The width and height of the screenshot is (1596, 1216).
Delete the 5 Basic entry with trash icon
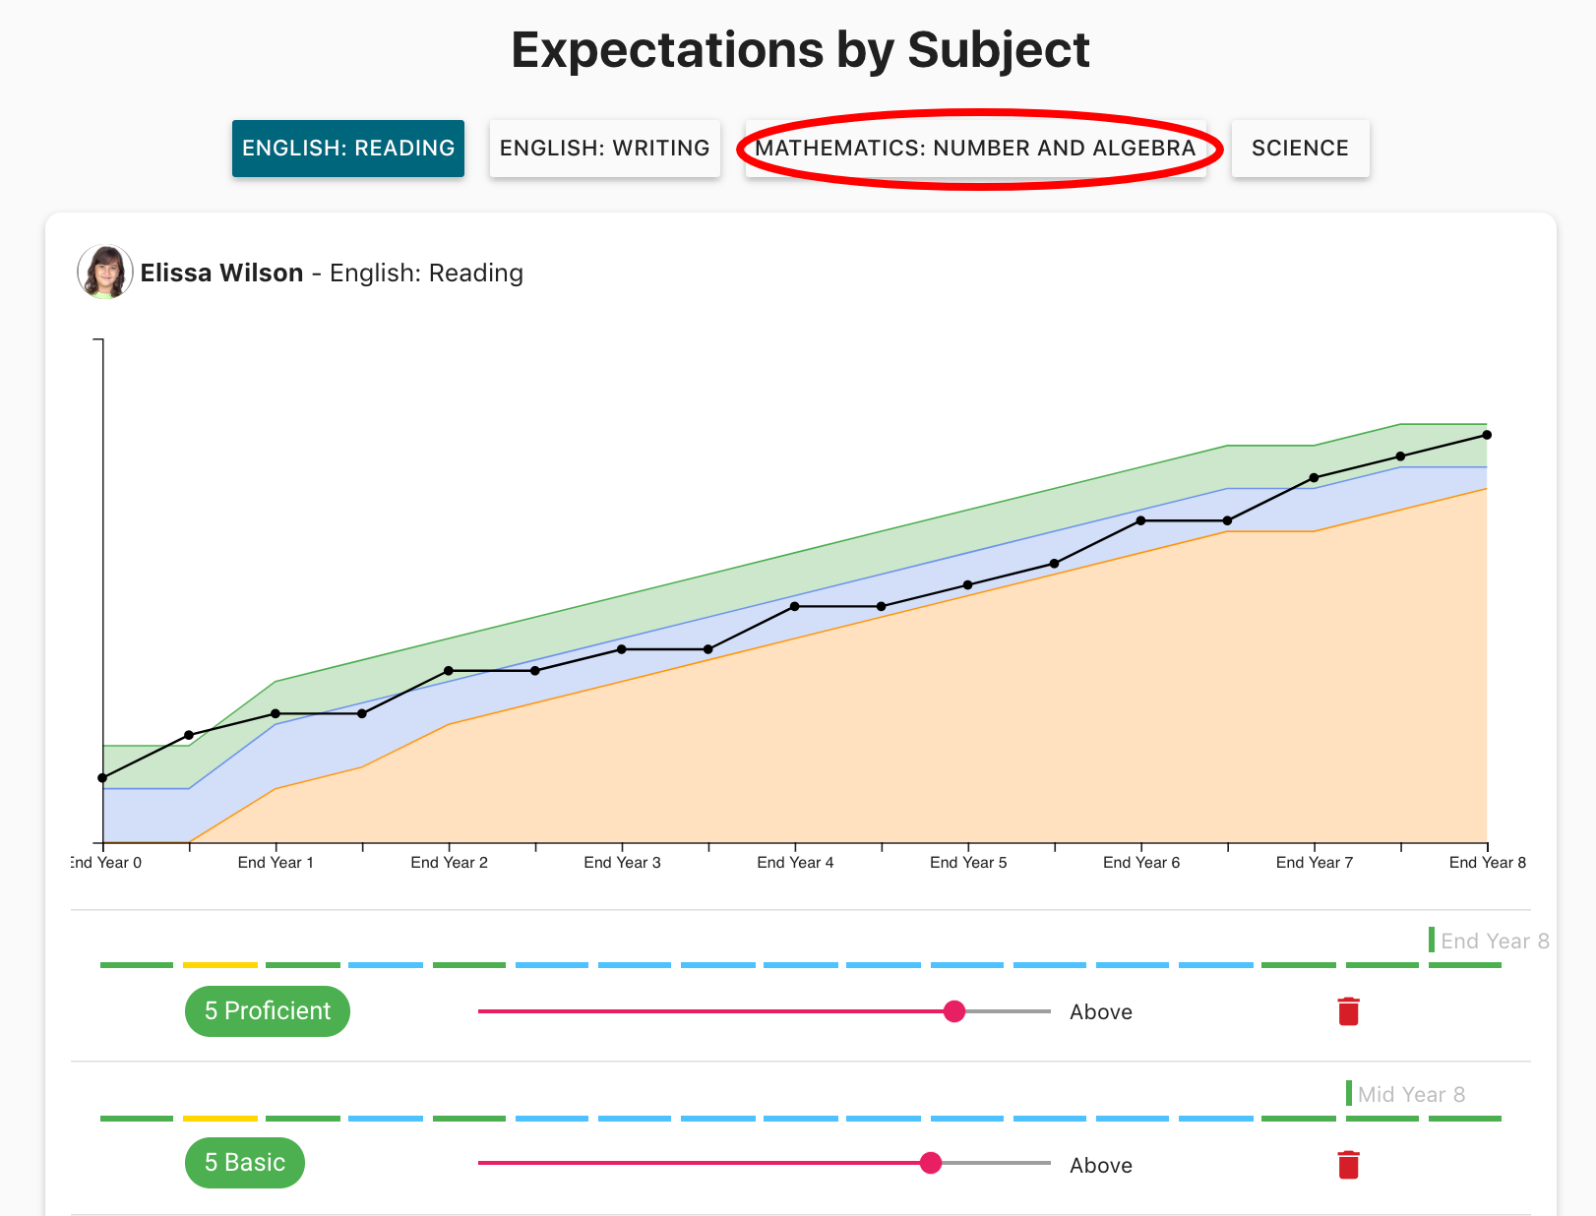[1348, 1165]
